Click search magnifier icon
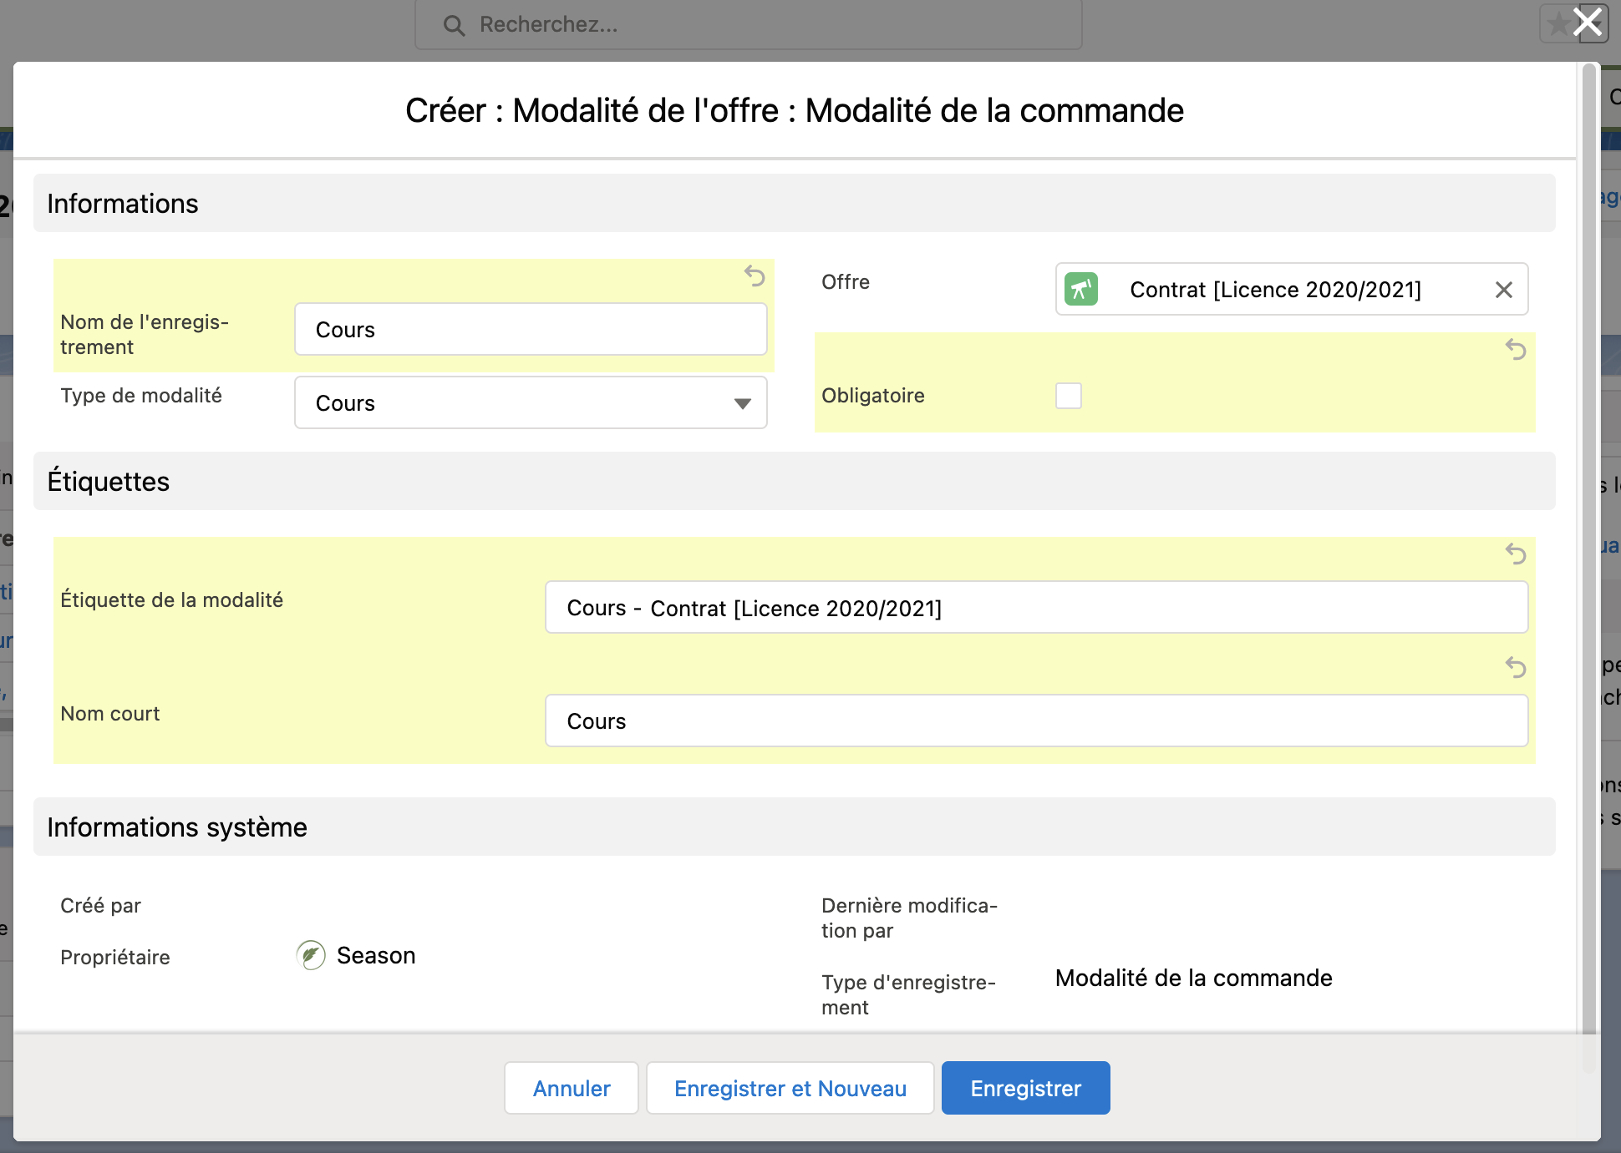Viewport: 1621px width, 1153px height. [454, 26]
